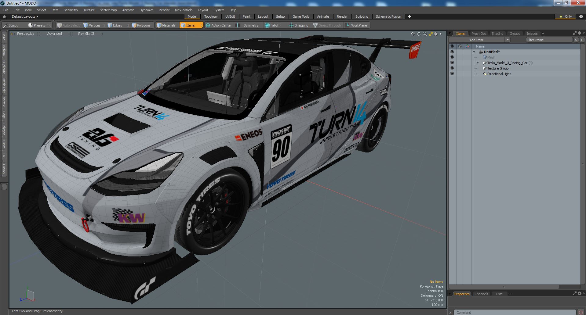Click the F filter button in Items panel
586x315 pixels.
click(582, 40)
